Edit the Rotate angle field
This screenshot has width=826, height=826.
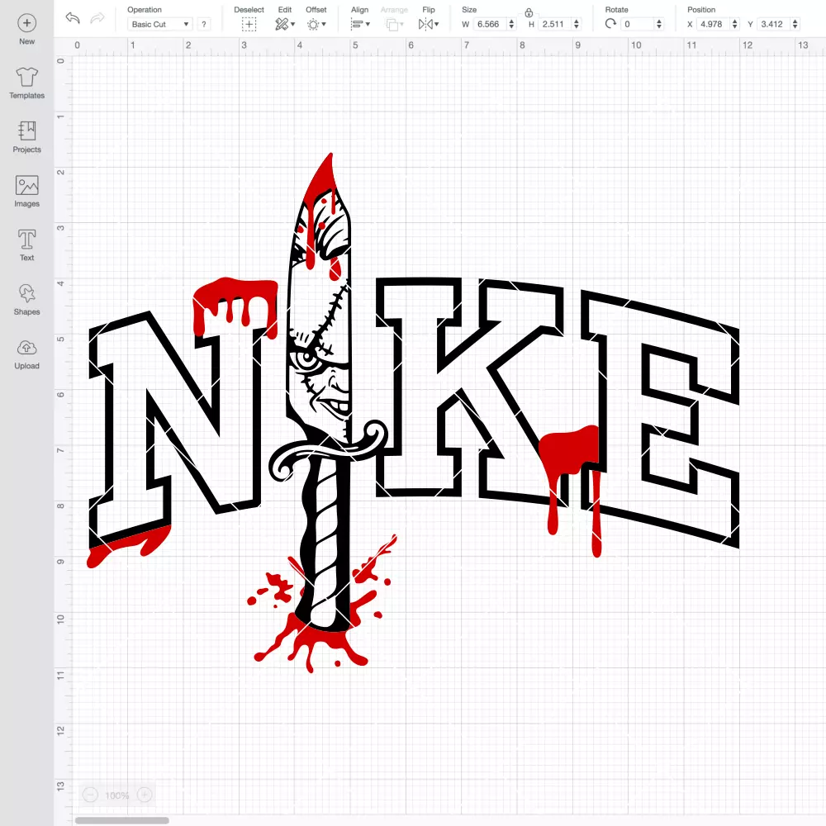point(638,24)
